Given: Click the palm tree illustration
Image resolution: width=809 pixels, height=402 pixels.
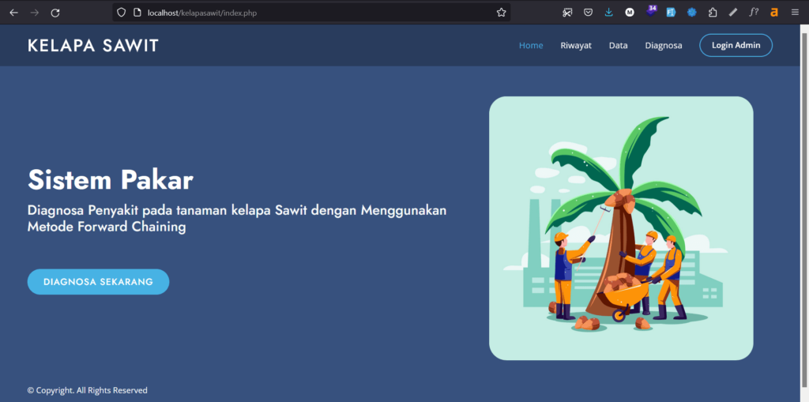Looking at the screenshot, I should pyautogui.click(x=621, y=228).
